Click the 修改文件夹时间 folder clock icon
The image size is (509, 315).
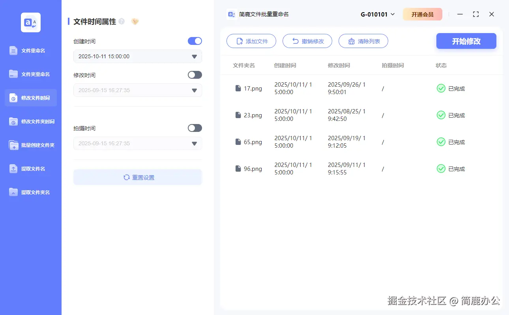13,121
